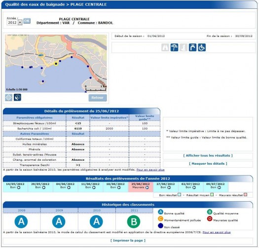Viewport: 259px width, 248px height.
Task: Click the blue sampling point on the island
Action: coord(43,81)
